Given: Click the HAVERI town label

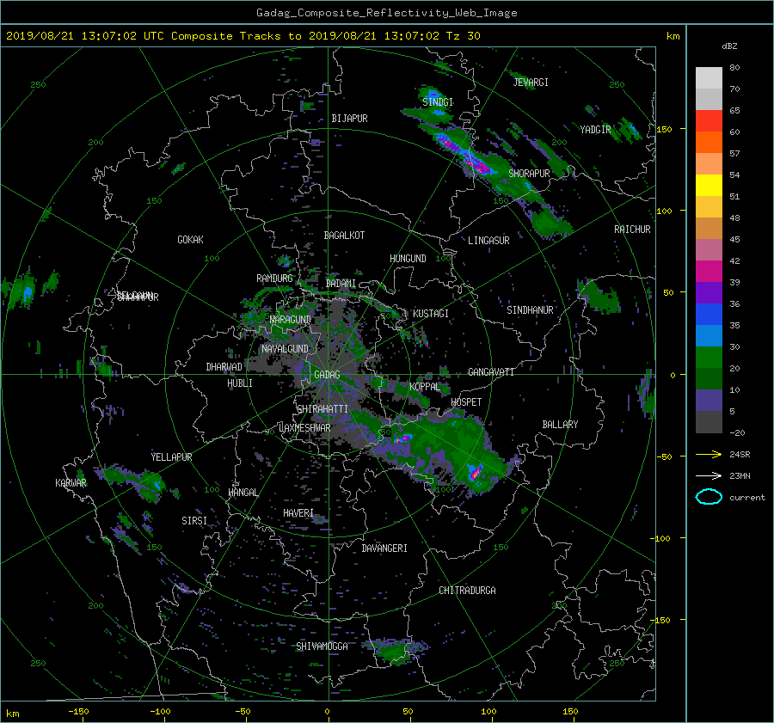Looking at the screenshot, I should click(298, 514).
